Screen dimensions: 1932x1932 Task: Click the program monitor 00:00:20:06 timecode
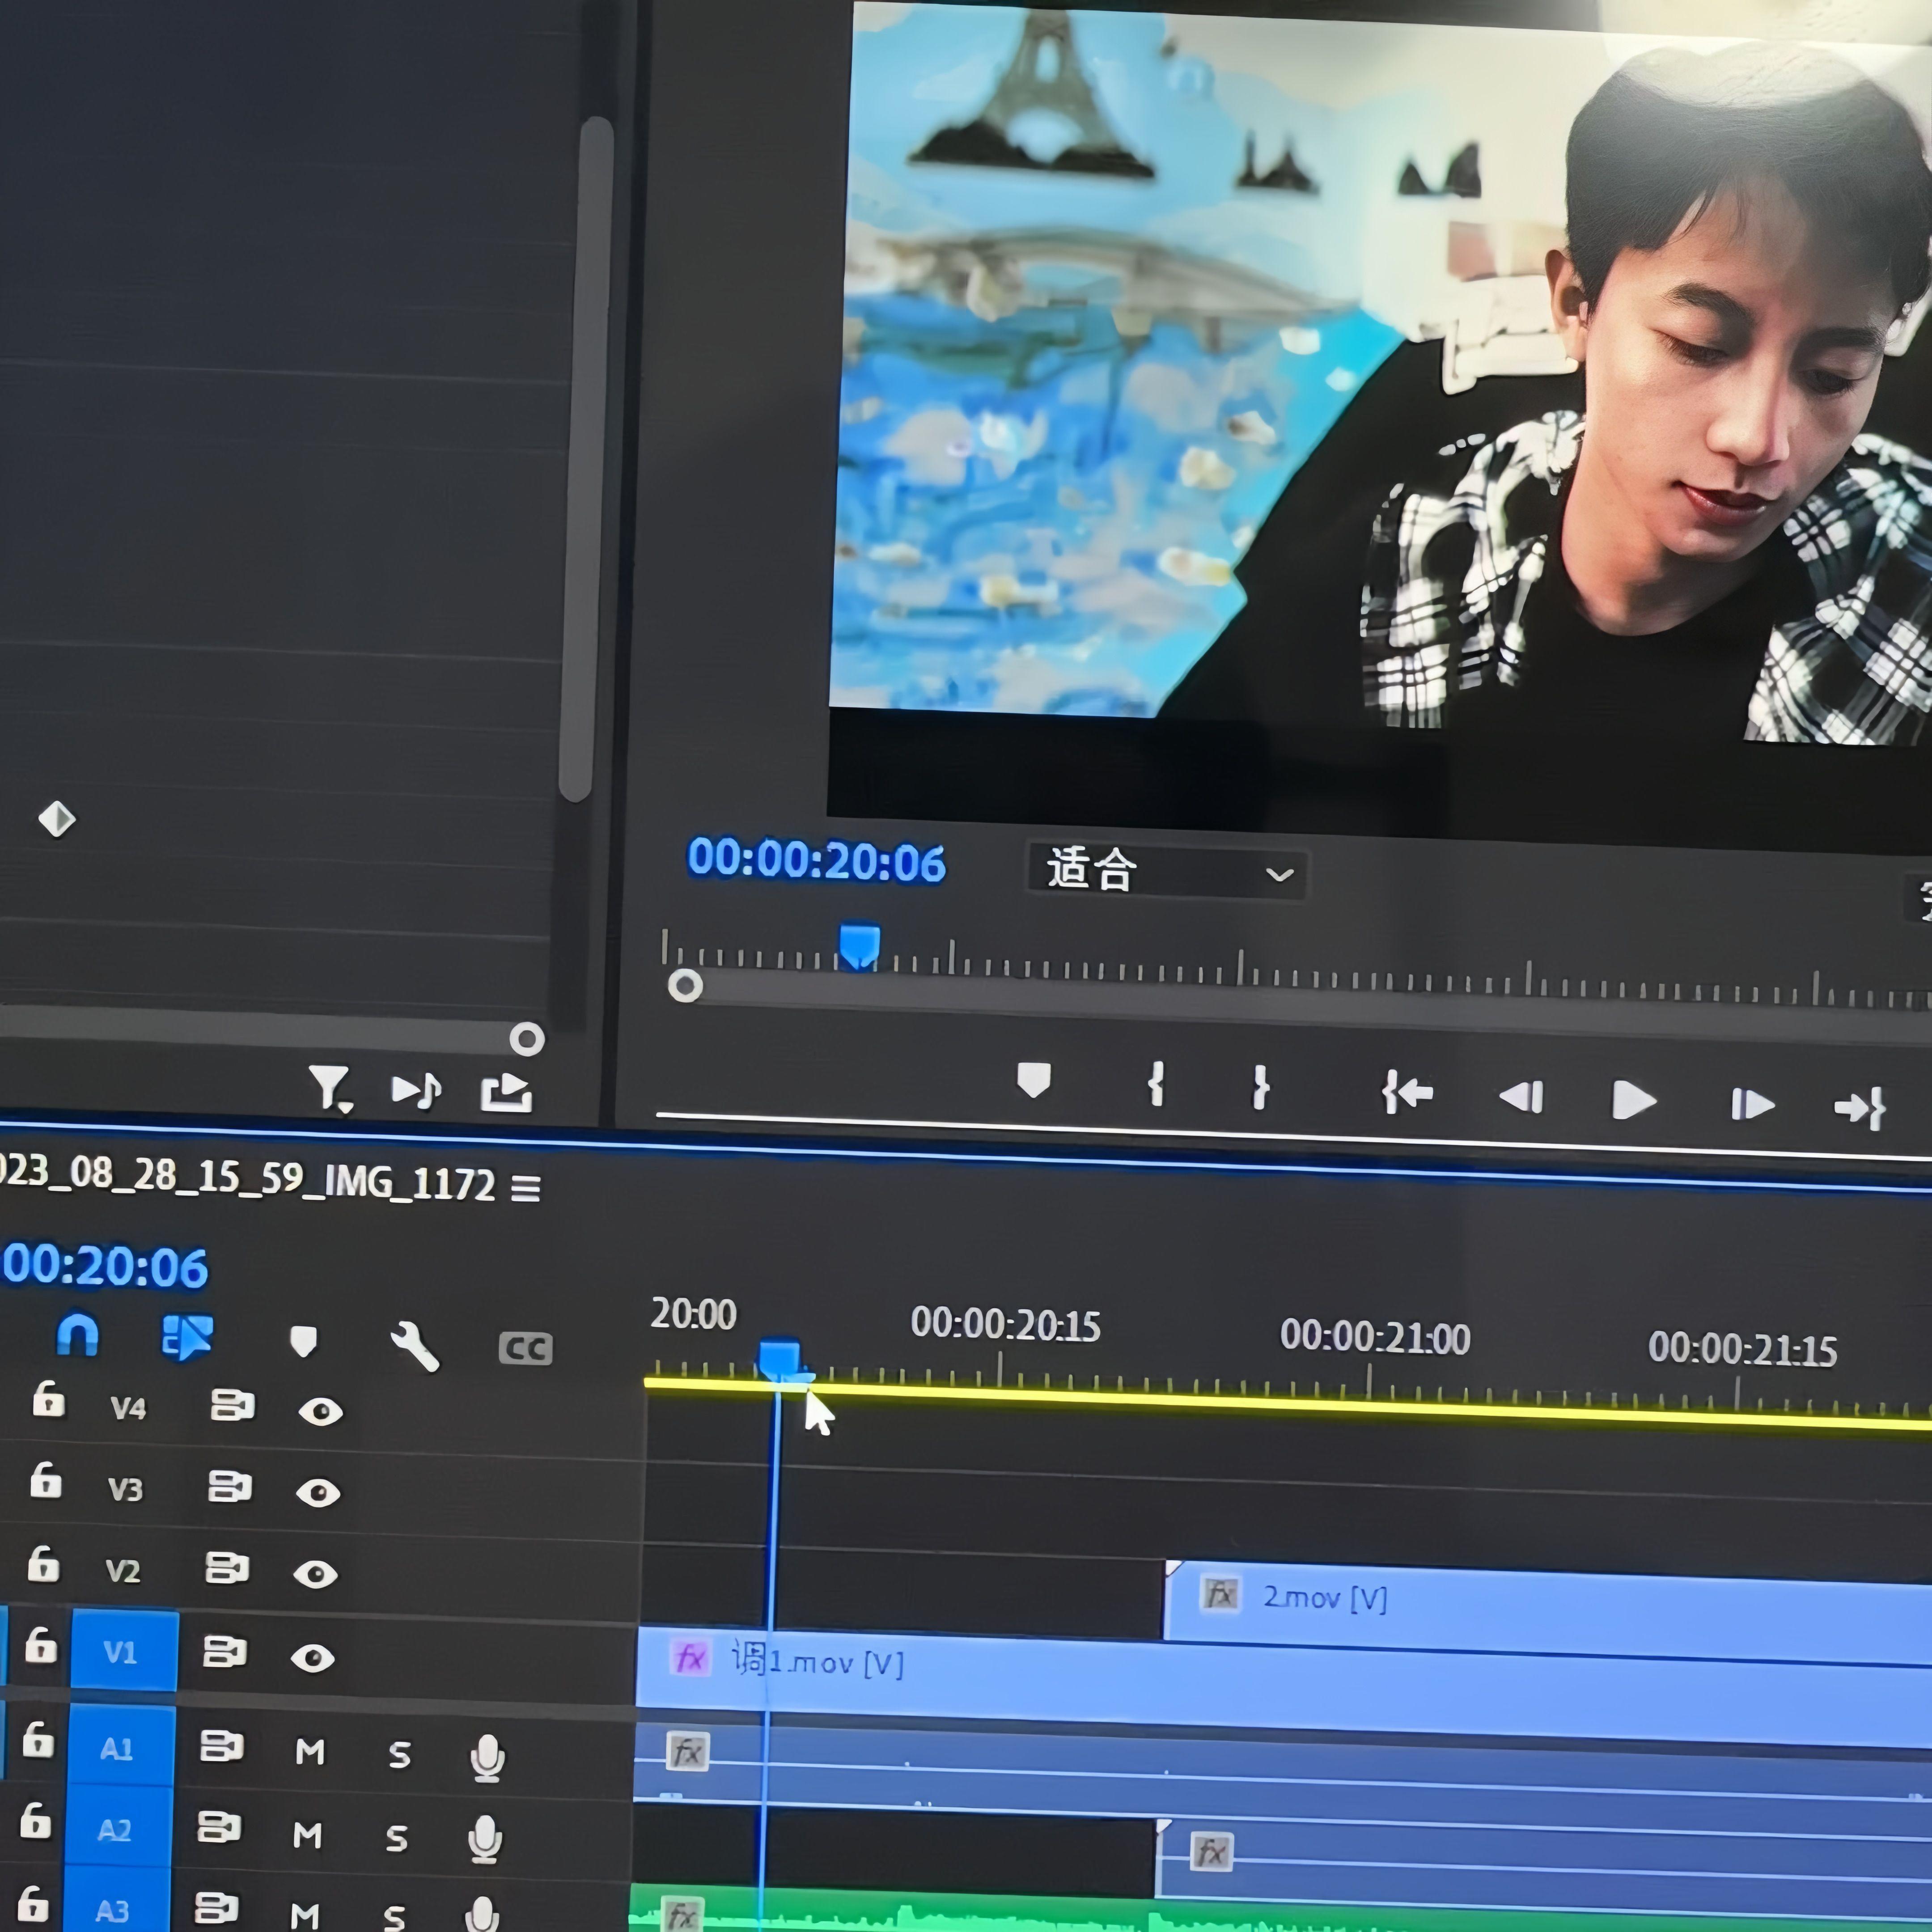[816, 861]
